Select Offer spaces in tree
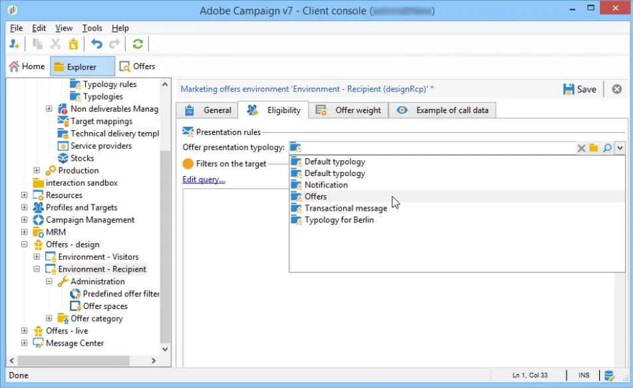This screenshot has width=633, height=388. (105, 306)
